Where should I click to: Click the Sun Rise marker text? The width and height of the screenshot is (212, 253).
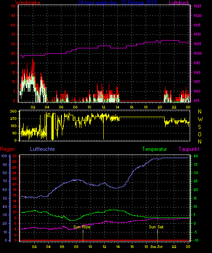pyautogui.click(x=82, y=227)
